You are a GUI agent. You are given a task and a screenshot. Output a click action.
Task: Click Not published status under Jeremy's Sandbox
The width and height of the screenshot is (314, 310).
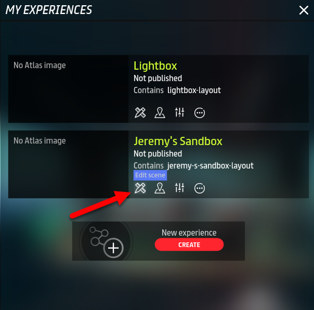pyautogui.click(x=158, y=153)
